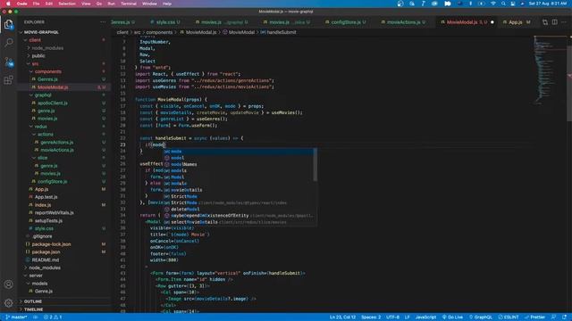The height and width of the screenshot is (321, 572).
Task: Click the GraphQL status bar item
Action: pos(481,317)
